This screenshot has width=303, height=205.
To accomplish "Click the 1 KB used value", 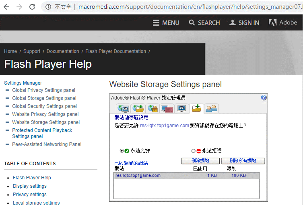I will (212, 176).
